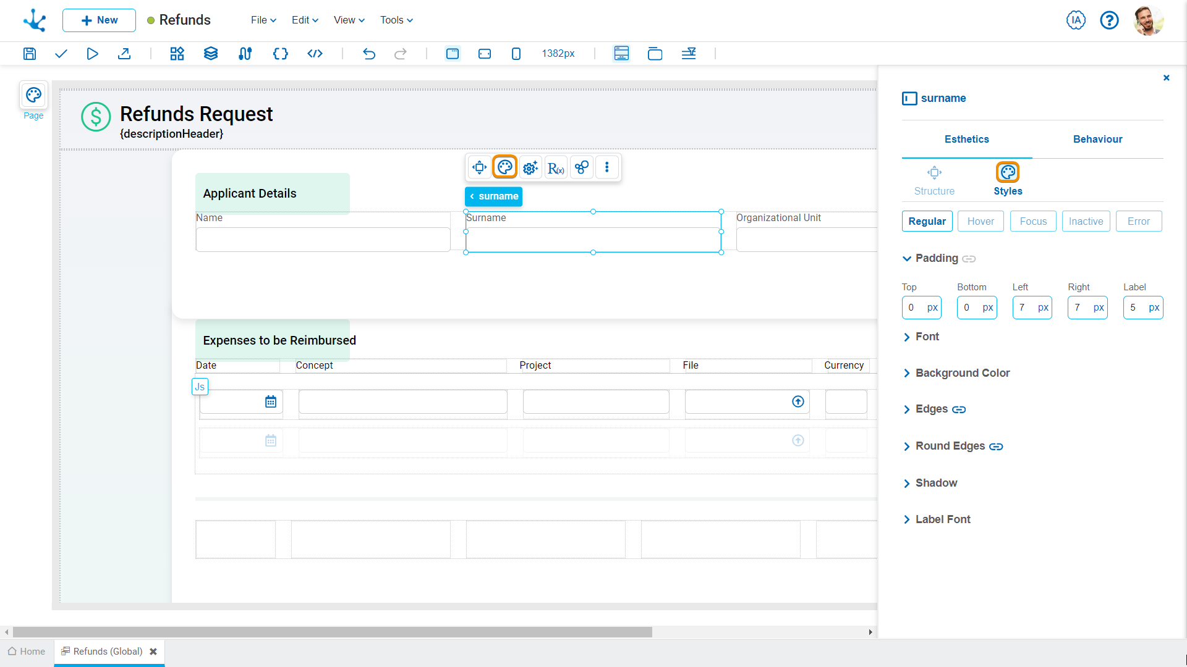
Task: Click the symbol/component icon in top toolbar
Action: [x=176, y=54]
